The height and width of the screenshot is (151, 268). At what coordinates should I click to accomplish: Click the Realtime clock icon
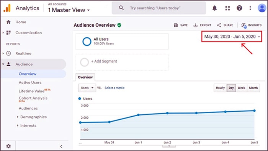pos(8,53)
